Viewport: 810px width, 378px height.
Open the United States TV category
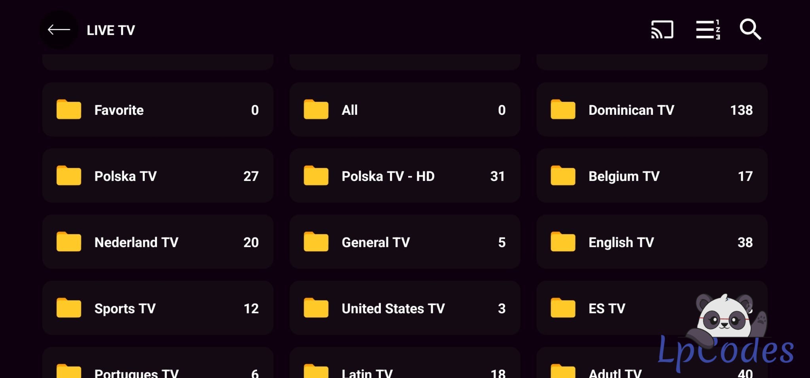(404, 308)
